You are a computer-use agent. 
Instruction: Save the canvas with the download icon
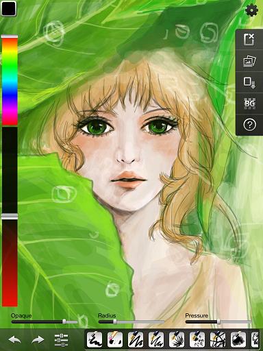coord(249,82)
